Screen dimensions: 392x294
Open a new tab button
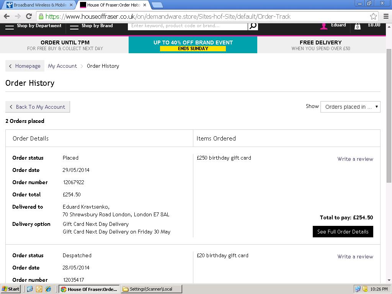pos(157,5)
